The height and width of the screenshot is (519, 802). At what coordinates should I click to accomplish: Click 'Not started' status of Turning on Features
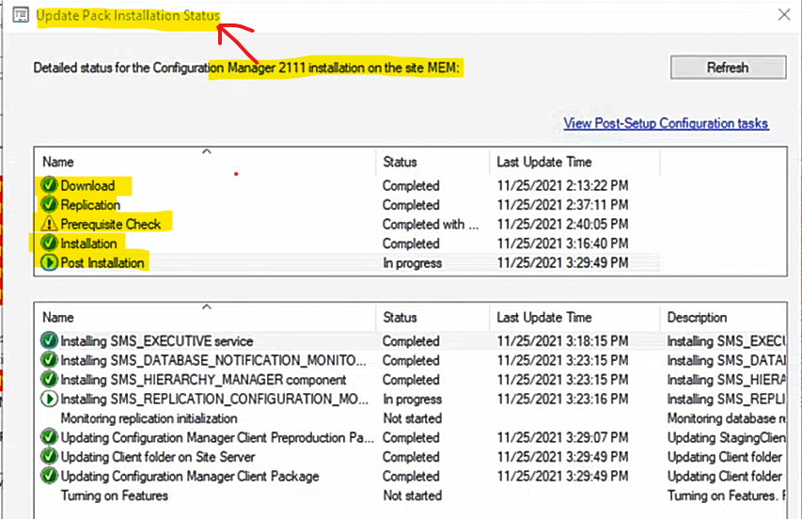[x=412, y=496]
